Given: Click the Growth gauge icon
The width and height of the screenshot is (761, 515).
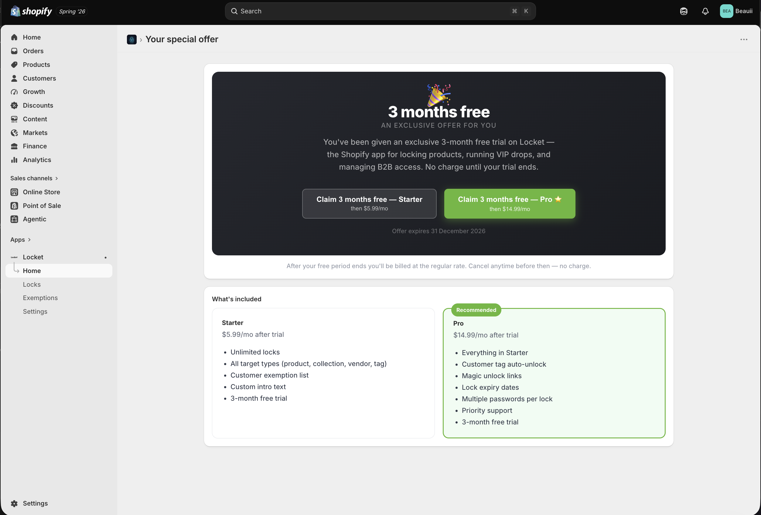Looking at the screenshot, I should click(x=14, y=92).
